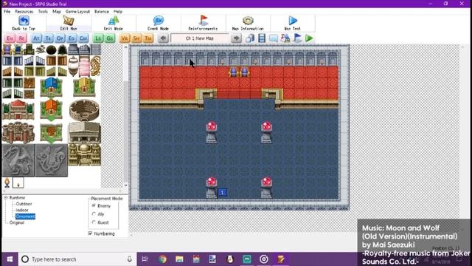Switch to Unit Mode

[x=113, y=23]
